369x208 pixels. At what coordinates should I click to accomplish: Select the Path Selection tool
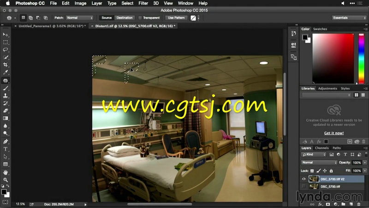[5, 157]
